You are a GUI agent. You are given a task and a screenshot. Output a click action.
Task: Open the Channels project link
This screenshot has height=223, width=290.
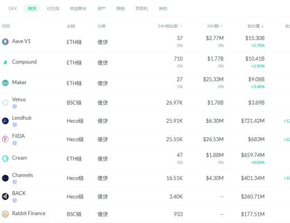point(22,175)
